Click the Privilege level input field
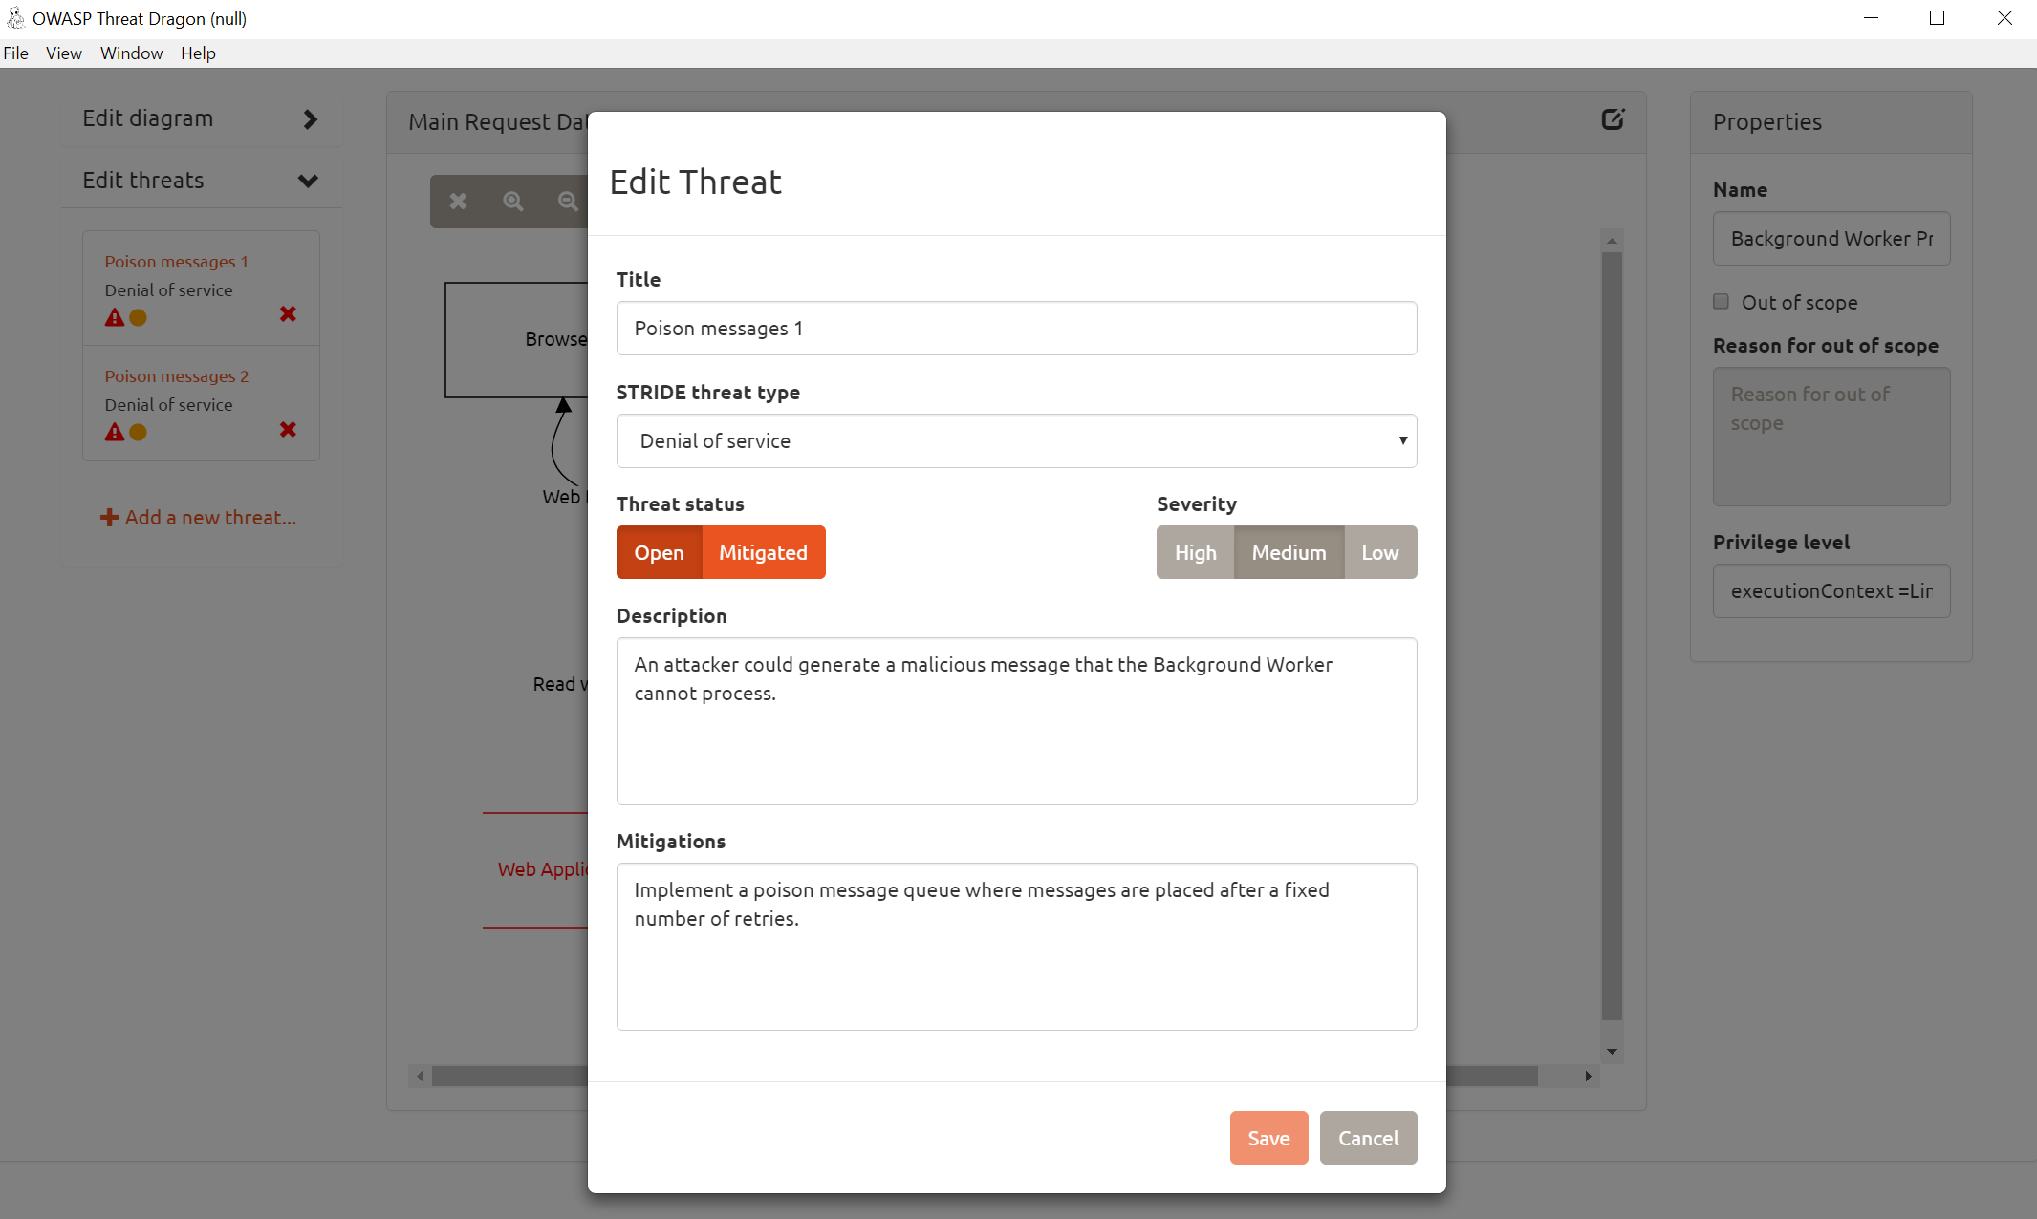 1831,591
